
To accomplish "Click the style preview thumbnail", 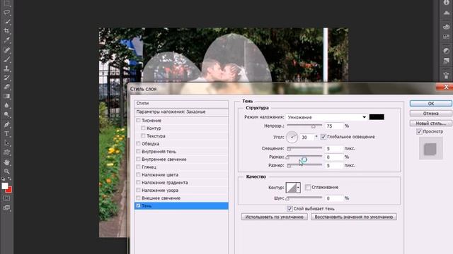I will [x=430, y=149].
